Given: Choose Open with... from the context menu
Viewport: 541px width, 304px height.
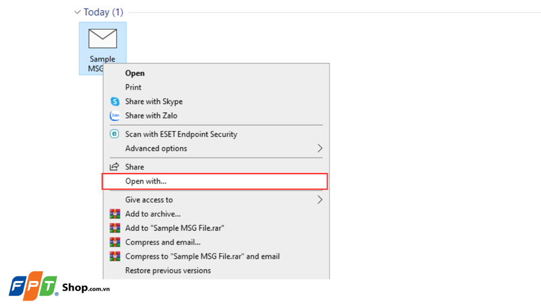Looking at the screenshot, I should tap(146, 181).
